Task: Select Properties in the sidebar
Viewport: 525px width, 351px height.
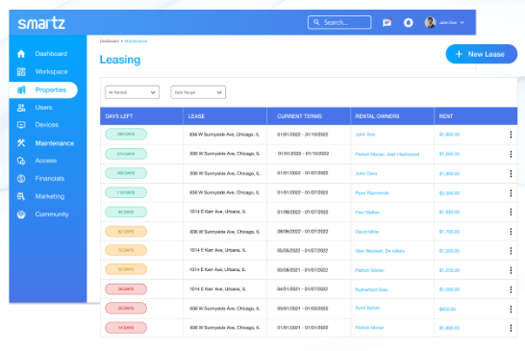Action: [43, 89]
